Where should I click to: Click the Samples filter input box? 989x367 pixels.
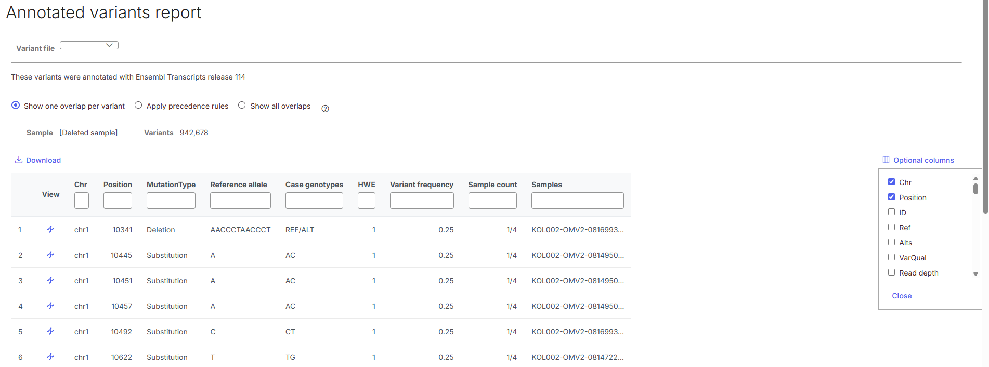[x=577, y=201]
